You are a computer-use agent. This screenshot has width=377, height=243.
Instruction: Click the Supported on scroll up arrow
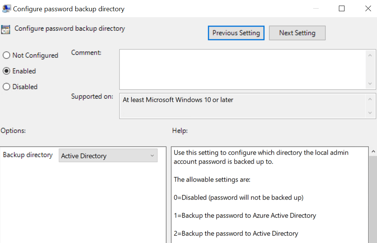pos(370,99)
